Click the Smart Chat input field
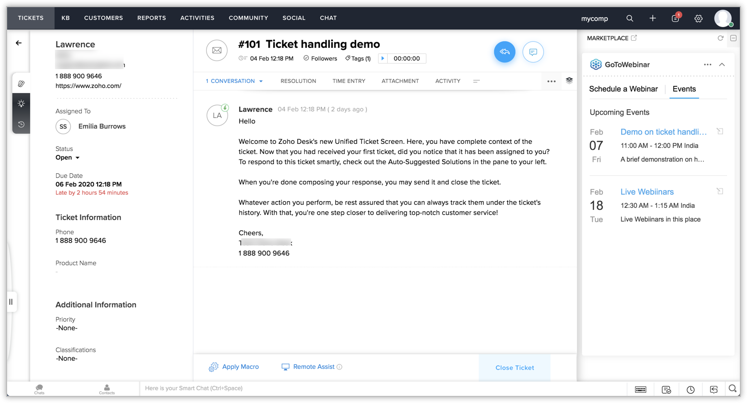The width and height of the screenshot is (747, 403). (x=384, y=389)
